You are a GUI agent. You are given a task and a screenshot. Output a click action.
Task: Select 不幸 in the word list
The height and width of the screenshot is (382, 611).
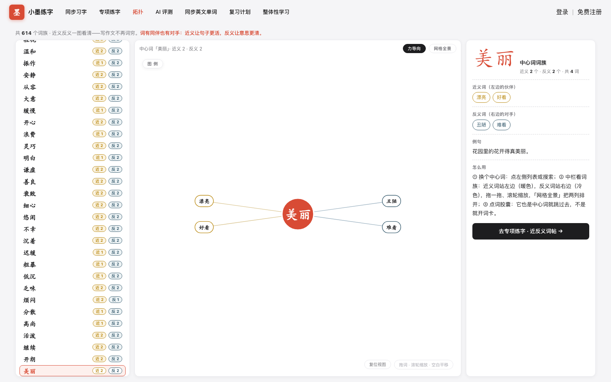tap(73, 229)
